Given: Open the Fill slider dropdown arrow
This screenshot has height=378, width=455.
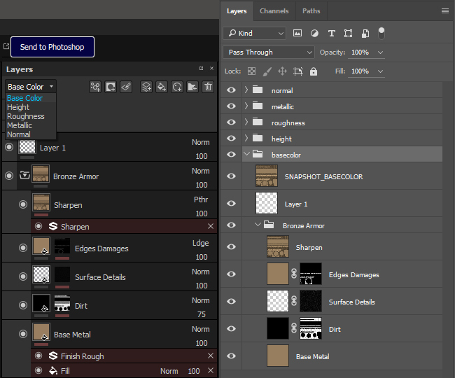Looking at the screenshot, I should coord(380,71).
